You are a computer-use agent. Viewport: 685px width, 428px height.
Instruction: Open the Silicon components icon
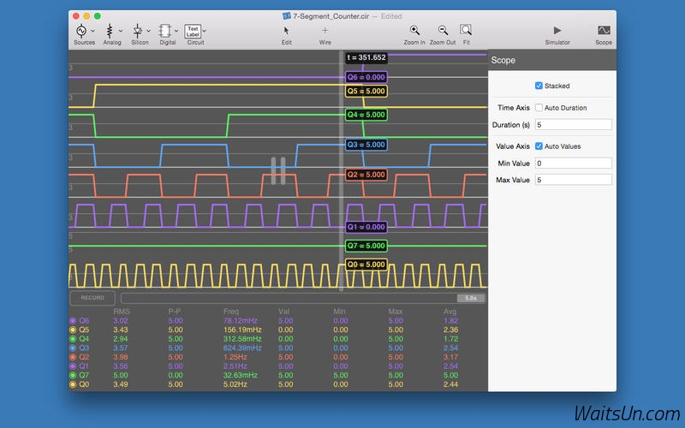point(138,31)
